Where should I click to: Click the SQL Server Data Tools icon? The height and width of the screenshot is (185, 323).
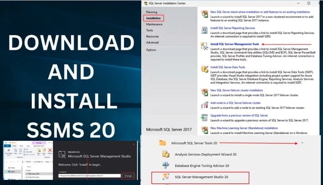205,70
